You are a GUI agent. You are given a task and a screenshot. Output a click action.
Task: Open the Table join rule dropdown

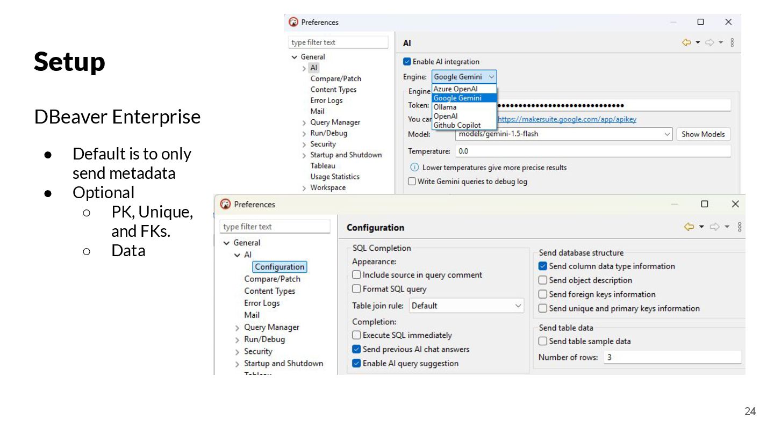(x=466, y=306)
